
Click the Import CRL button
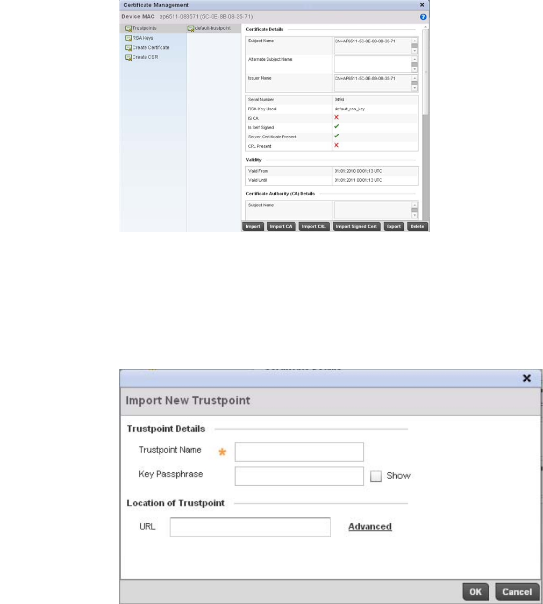pos(314,226)
